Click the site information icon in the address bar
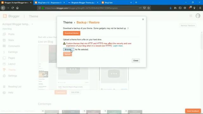The image size is (203, 114). pos(40,8)
